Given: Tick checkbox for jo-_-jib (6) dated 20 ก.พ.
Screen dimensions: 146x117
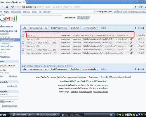Looking at the screenshot, I should pos(23,39).
